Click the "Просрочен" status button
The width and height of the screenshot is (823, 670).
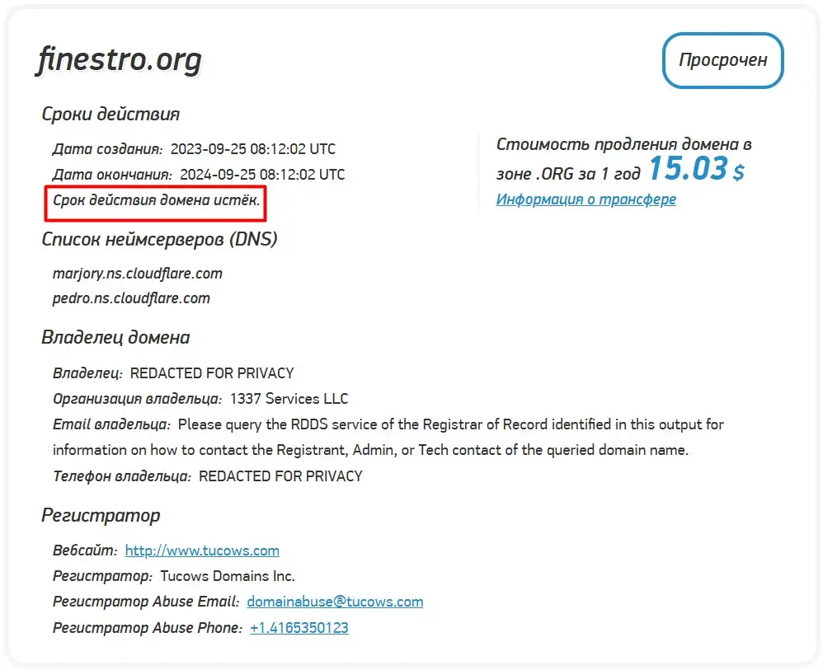click(x=722, y=60)
